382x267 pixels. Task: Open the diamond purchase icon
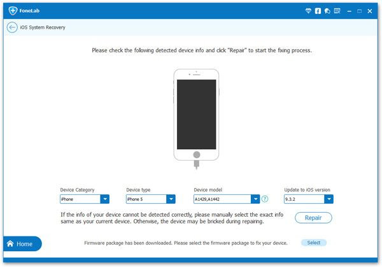pyautogui.click(x=308, y=11)
